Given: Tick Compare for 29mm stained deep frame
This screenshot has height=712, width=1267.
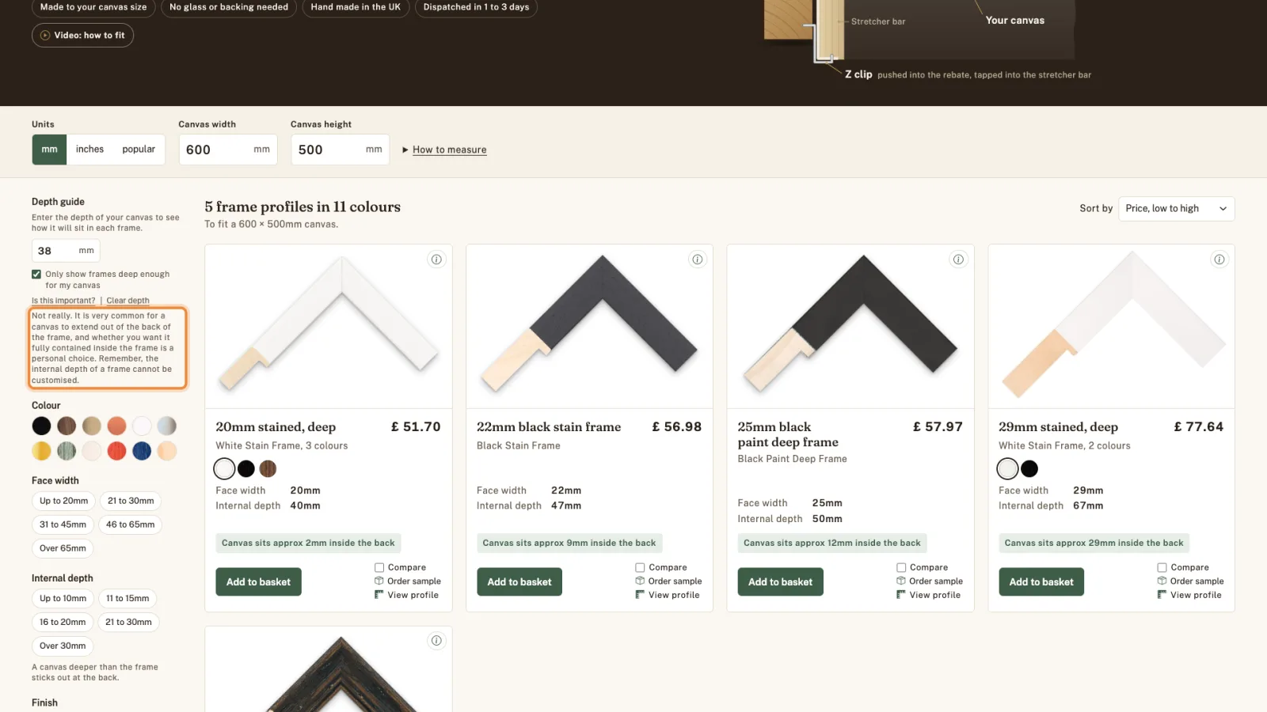Looking at the screenshot, I should [x=1162, y=568].
